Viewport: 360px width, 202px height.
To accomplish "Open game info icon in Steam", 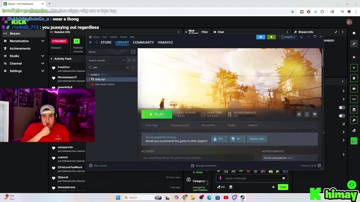I will tap(307, 114).
